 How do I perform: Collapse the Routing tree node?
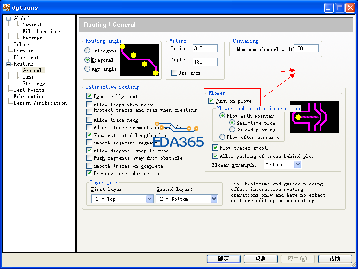click(9, 64)
